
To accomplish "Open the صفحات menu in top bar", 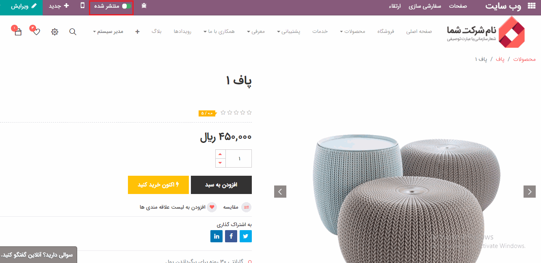I will pyautogui.click(x=458, y=6).
